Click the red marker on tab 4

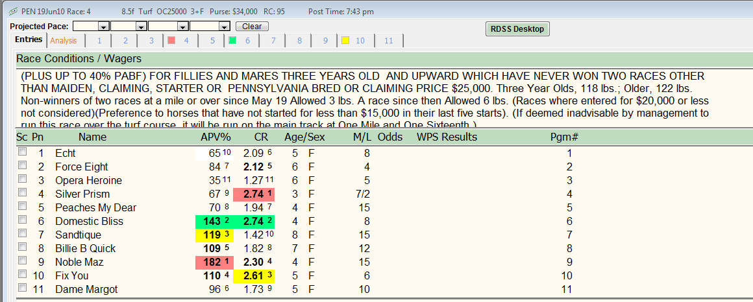click(171, 41)
